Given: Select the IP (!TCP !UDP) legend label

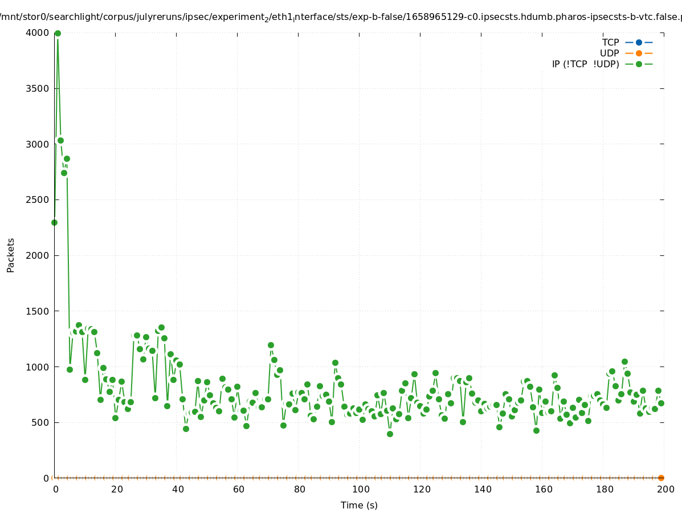Looking at the screenshot, I should tap(585, 64).
